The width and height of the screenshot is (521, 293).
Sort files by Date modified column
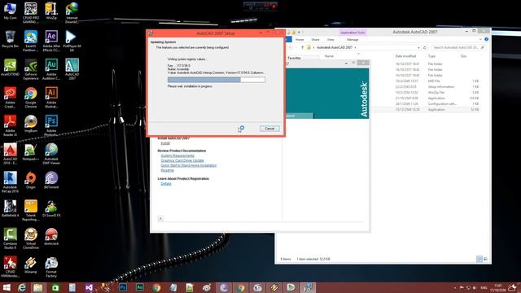tap(405, 56)
